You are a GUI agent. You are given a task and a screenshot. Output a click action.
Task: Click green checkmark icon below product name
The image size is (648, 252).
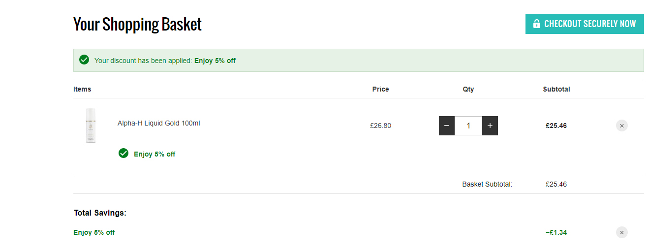[x=123, y=153]
